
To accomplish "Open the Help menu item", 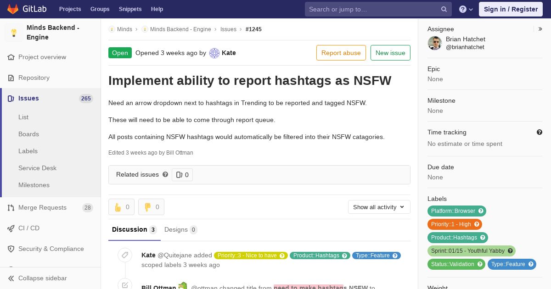I will pyautogui.click(x=157, y=9).
